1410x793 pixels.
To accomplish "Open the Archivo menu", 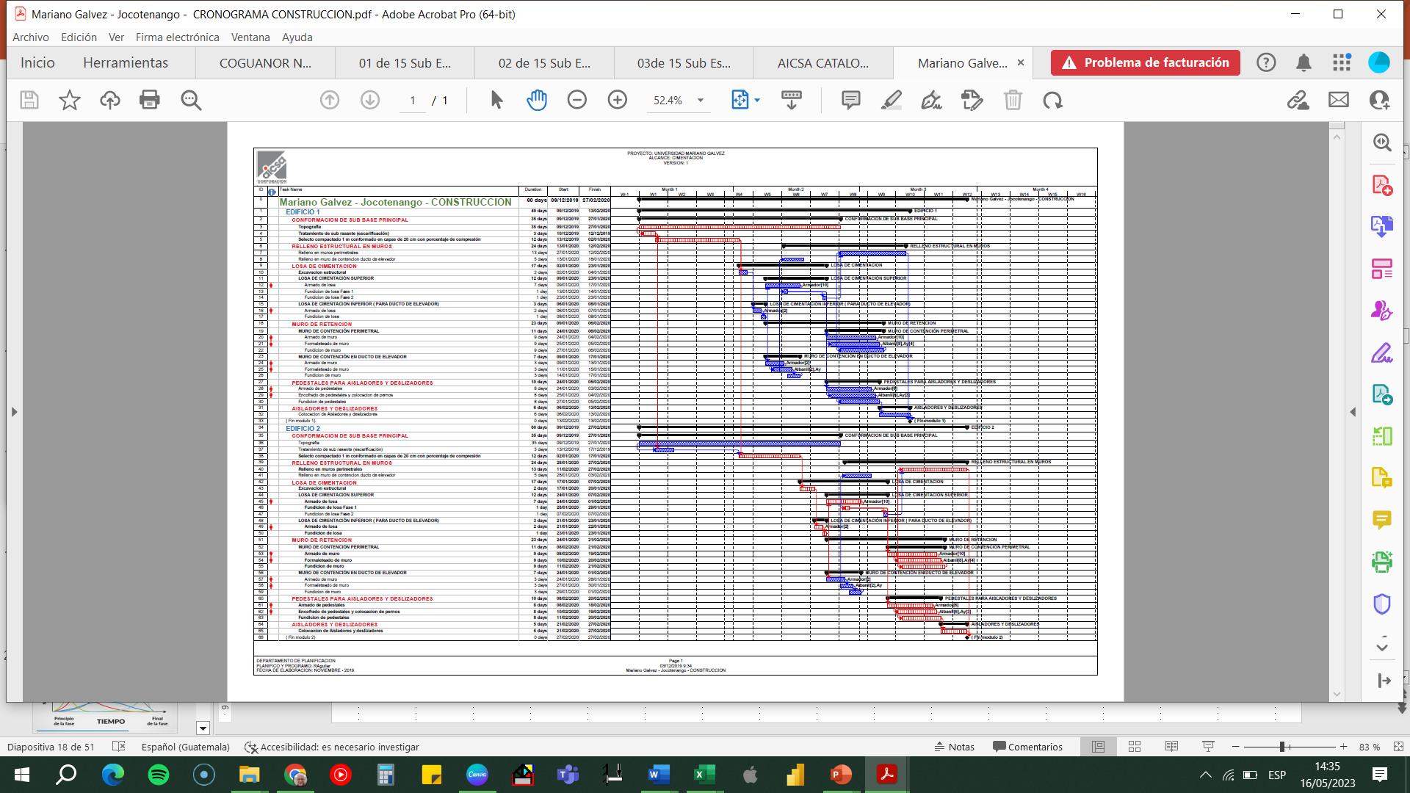I will (x=31, y=37).
